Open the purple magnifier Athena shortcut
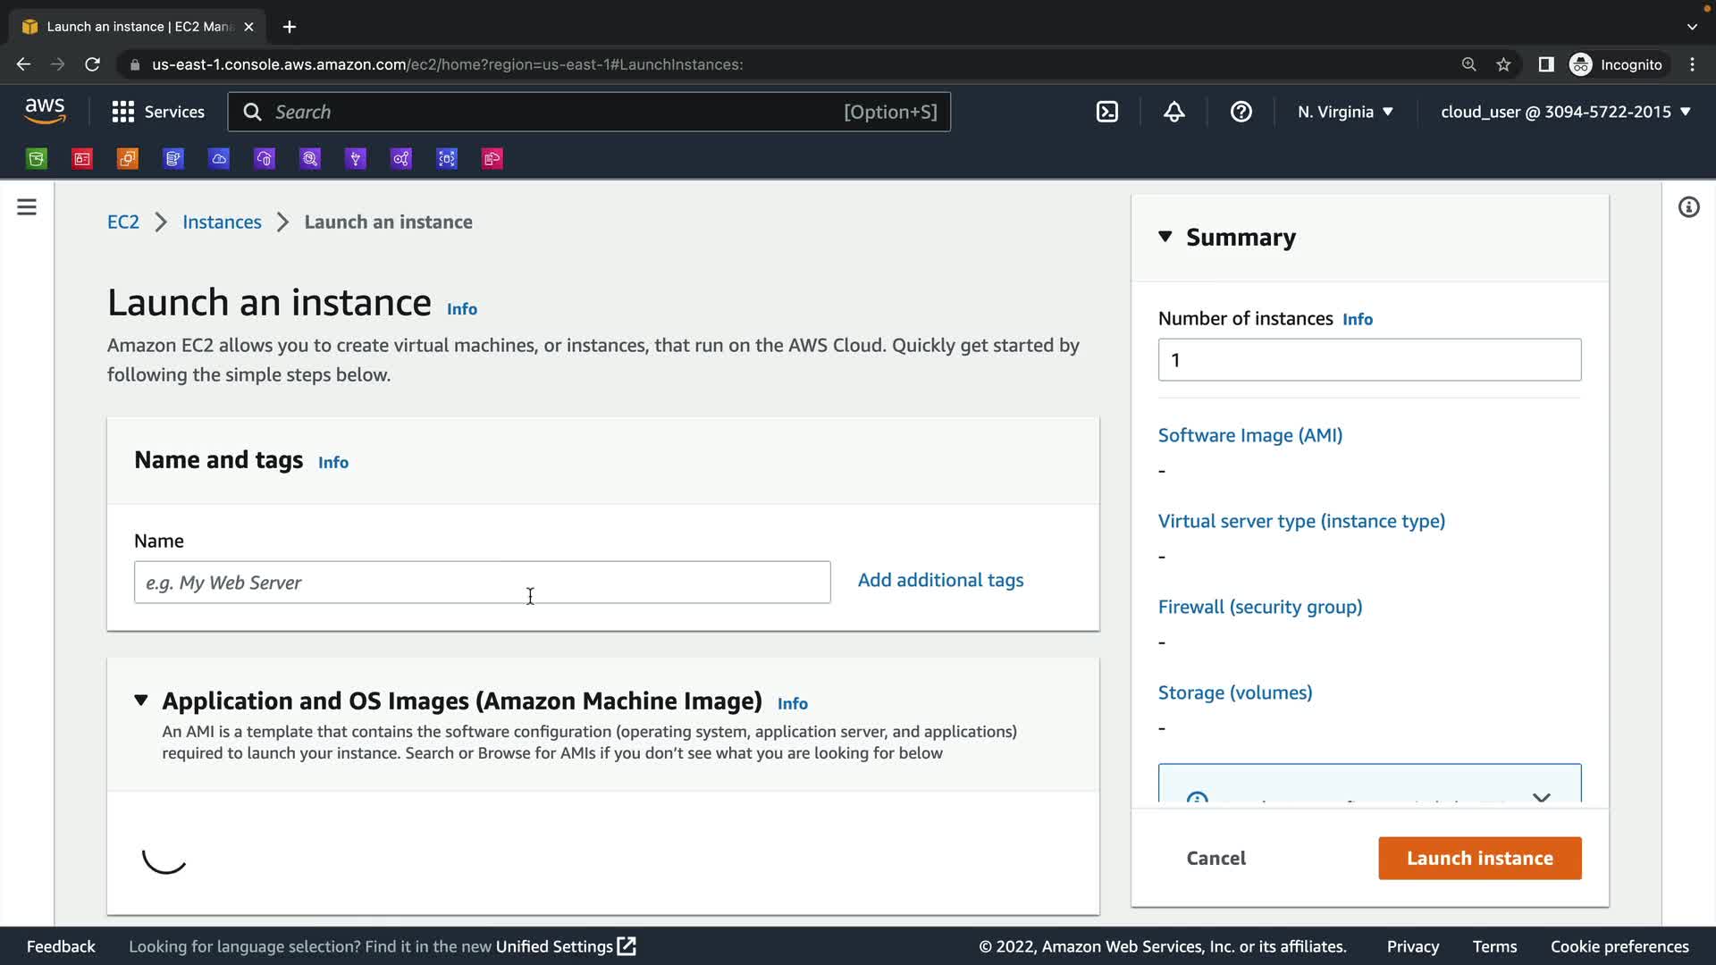The width and height of the screenshot is (1716, 965). coord(310,159)
